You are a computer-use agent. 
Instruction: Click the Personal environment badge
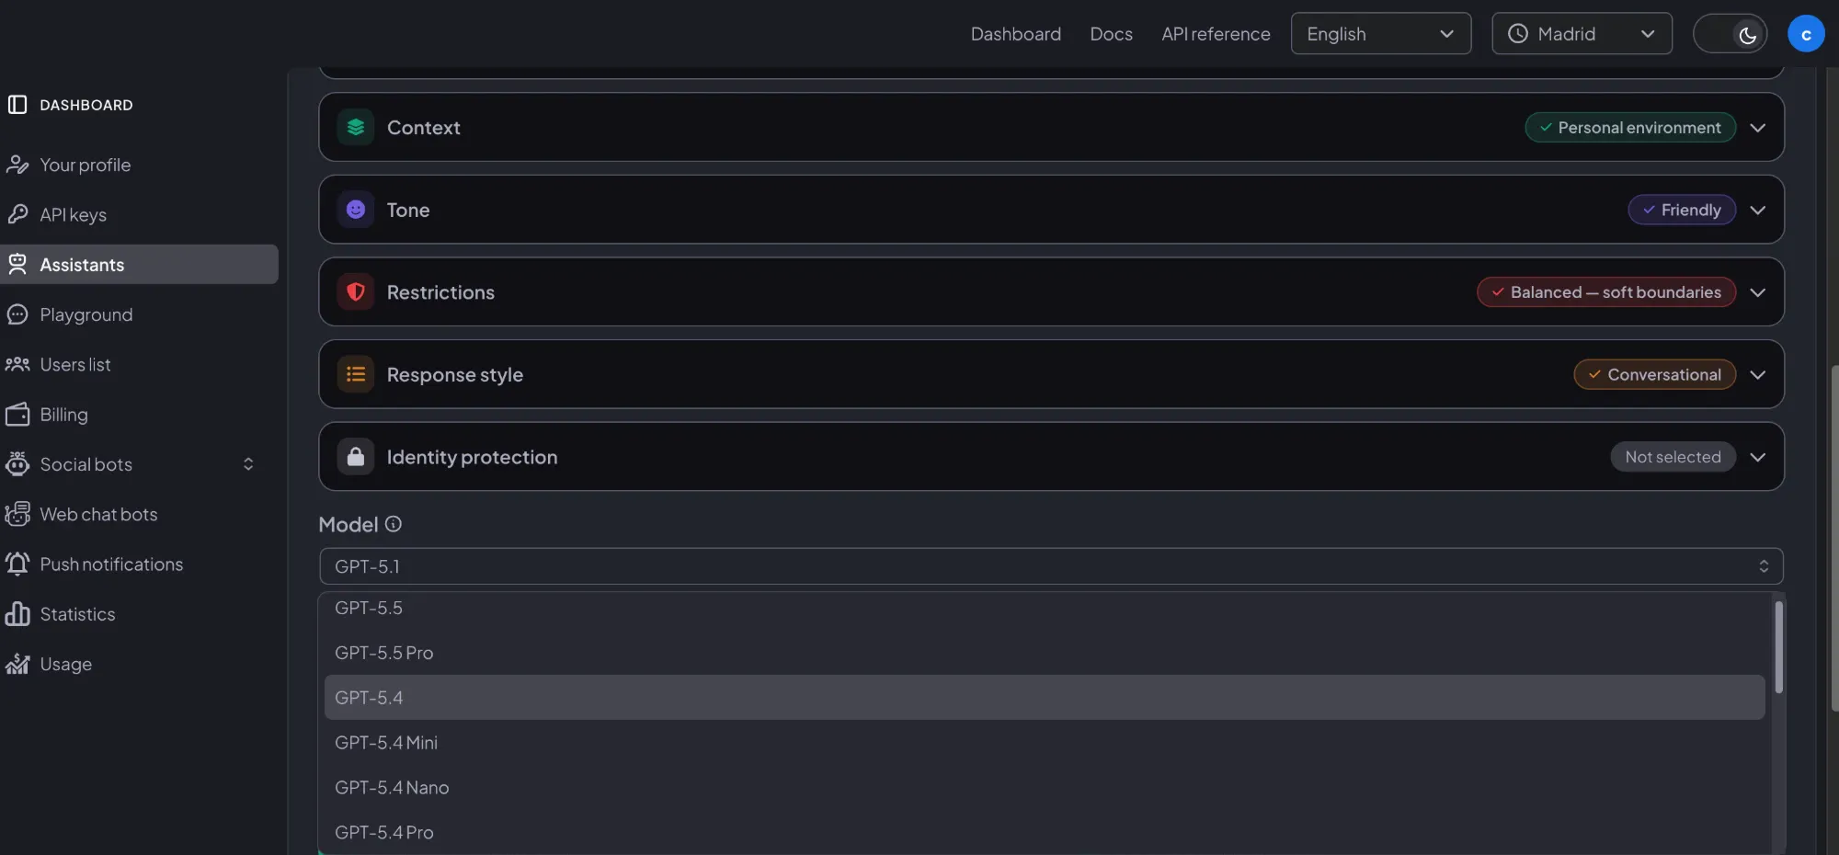[1630, 128]
